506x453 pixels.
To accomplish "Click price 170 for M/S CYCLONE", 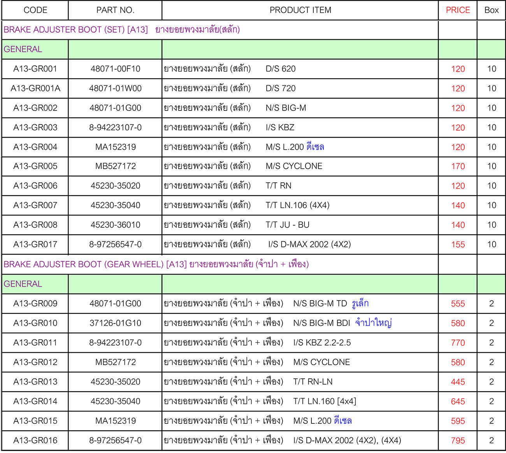I will click(458, 166).
